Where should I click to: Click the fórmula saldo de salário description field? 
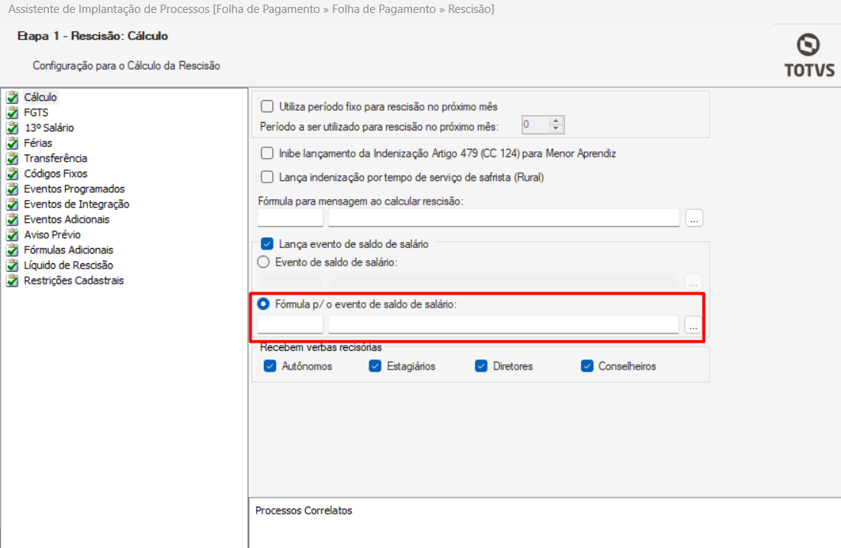[504, 324]
